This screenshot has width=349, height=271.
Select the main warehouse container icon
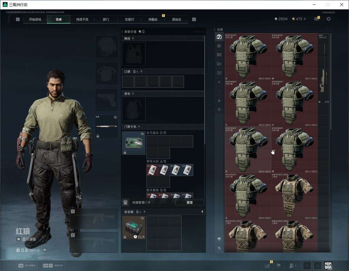(x=219, y=37)
